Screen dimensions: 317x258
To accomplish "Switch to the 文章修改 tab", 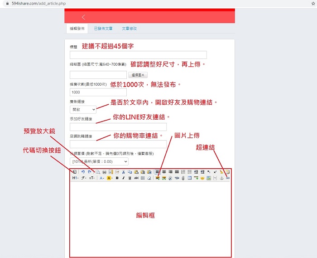I will coord(129,29).
